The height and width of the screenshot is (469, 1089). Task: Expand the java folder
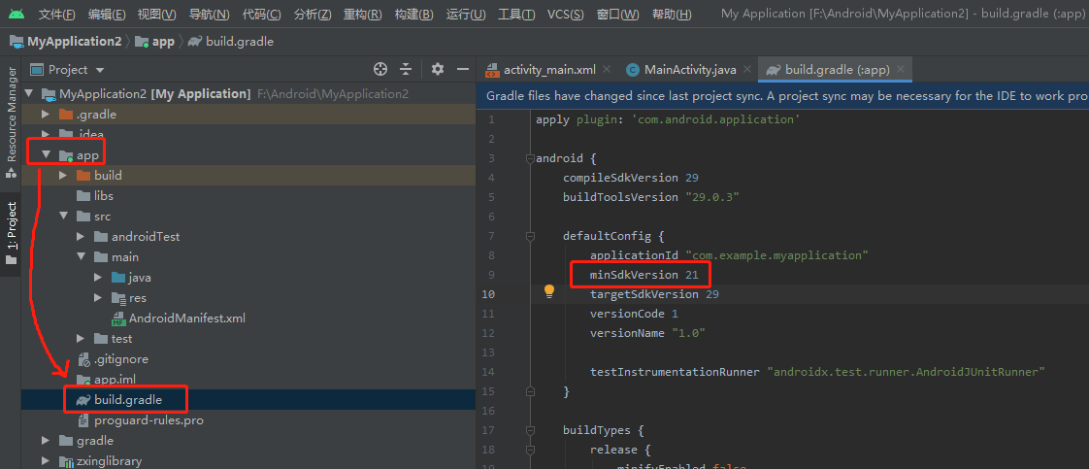coord(98,278)
